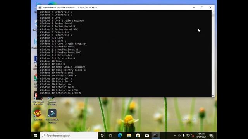This screenshot has width=248, height=139.
Task: Open the network tray icon
Action: tap(188, 136)
